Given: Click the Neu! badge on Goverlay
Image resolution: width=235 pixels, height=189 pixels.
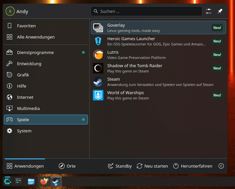Looking at the screenshot, I should (x=217, y=28).
